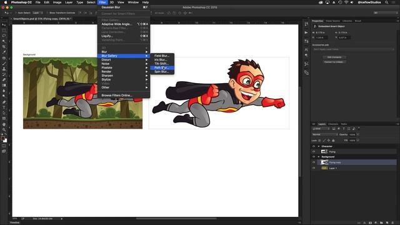Switch to the Libraries tab

pyautogui.click(x=347, y=21)
